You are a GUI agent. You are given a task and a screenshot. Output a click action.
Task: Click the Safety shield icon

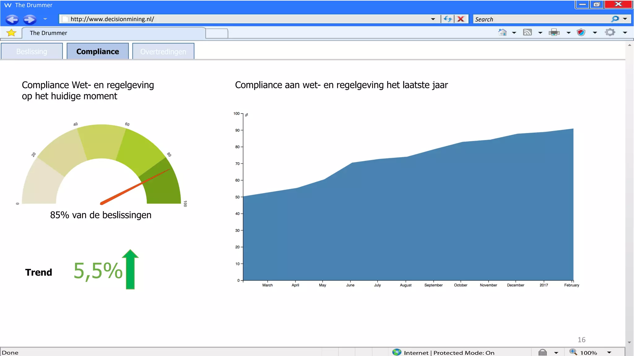pyautogui.click(x=581, y=32)
